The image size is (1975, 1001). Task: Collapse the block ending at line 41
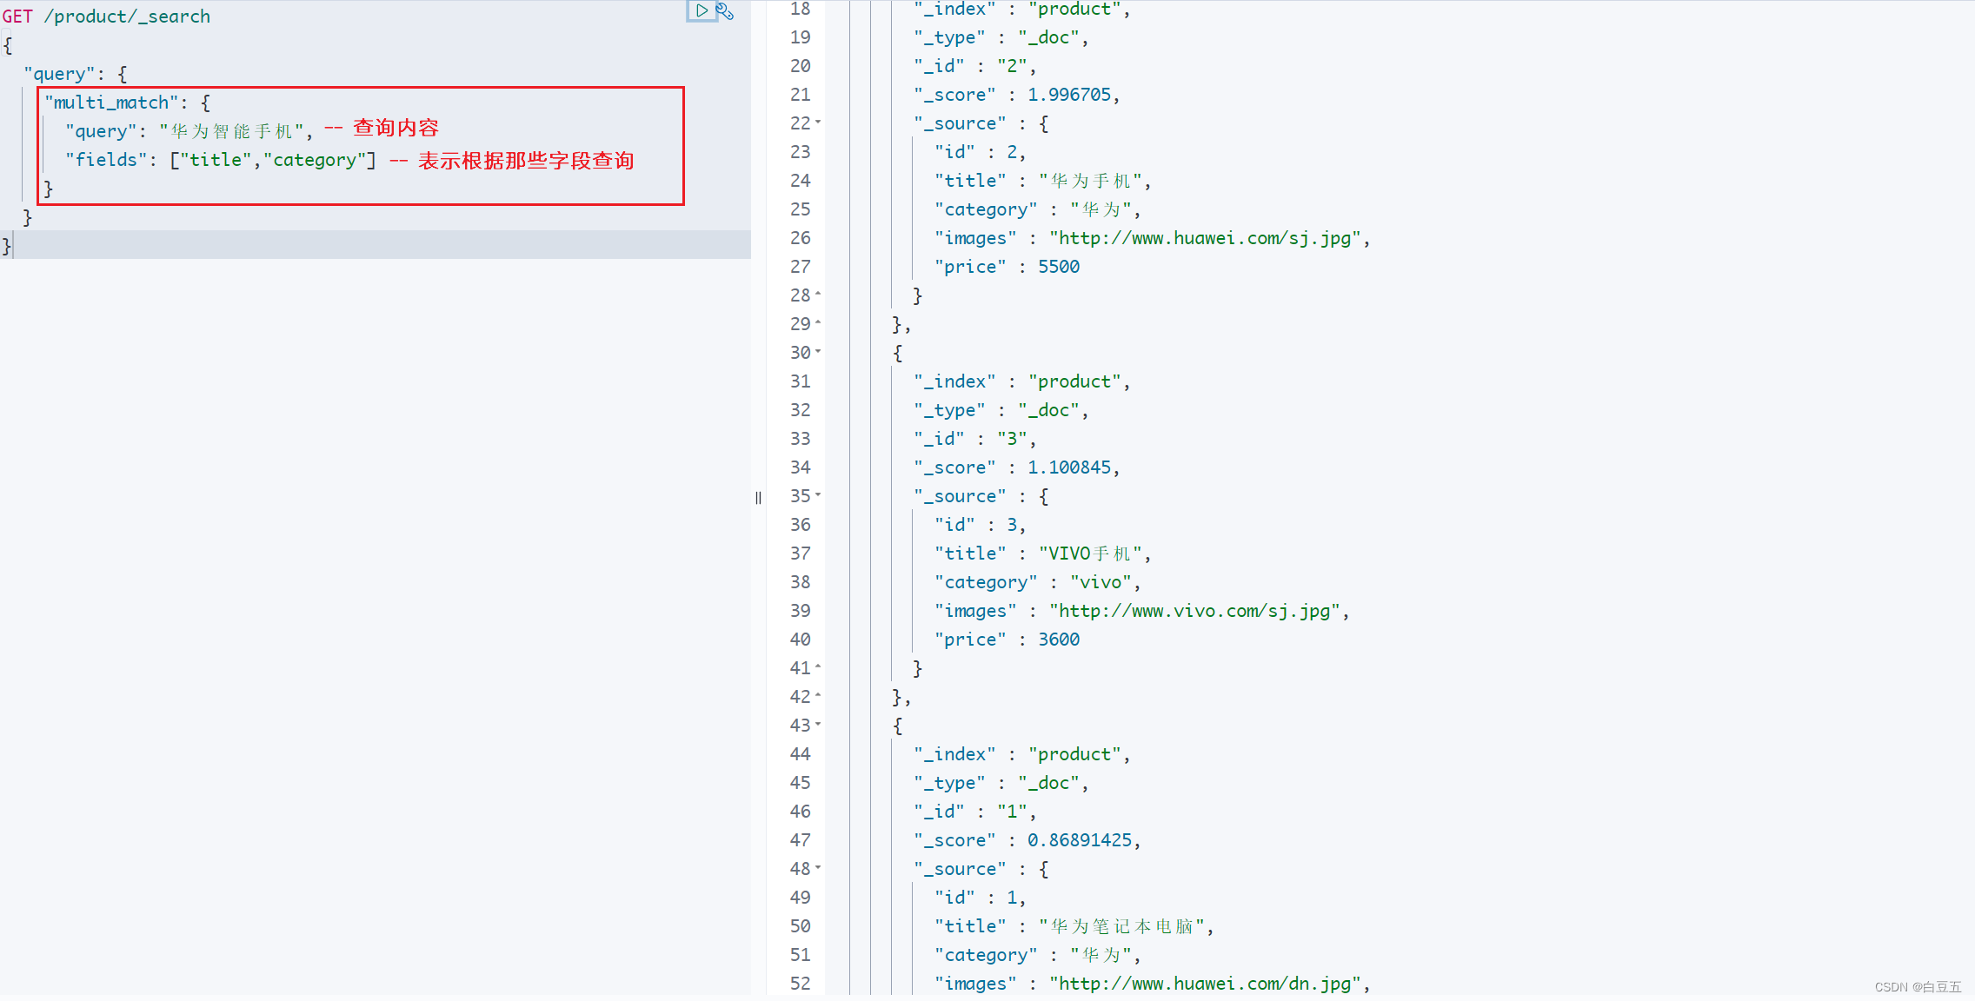tap(818, 667)
